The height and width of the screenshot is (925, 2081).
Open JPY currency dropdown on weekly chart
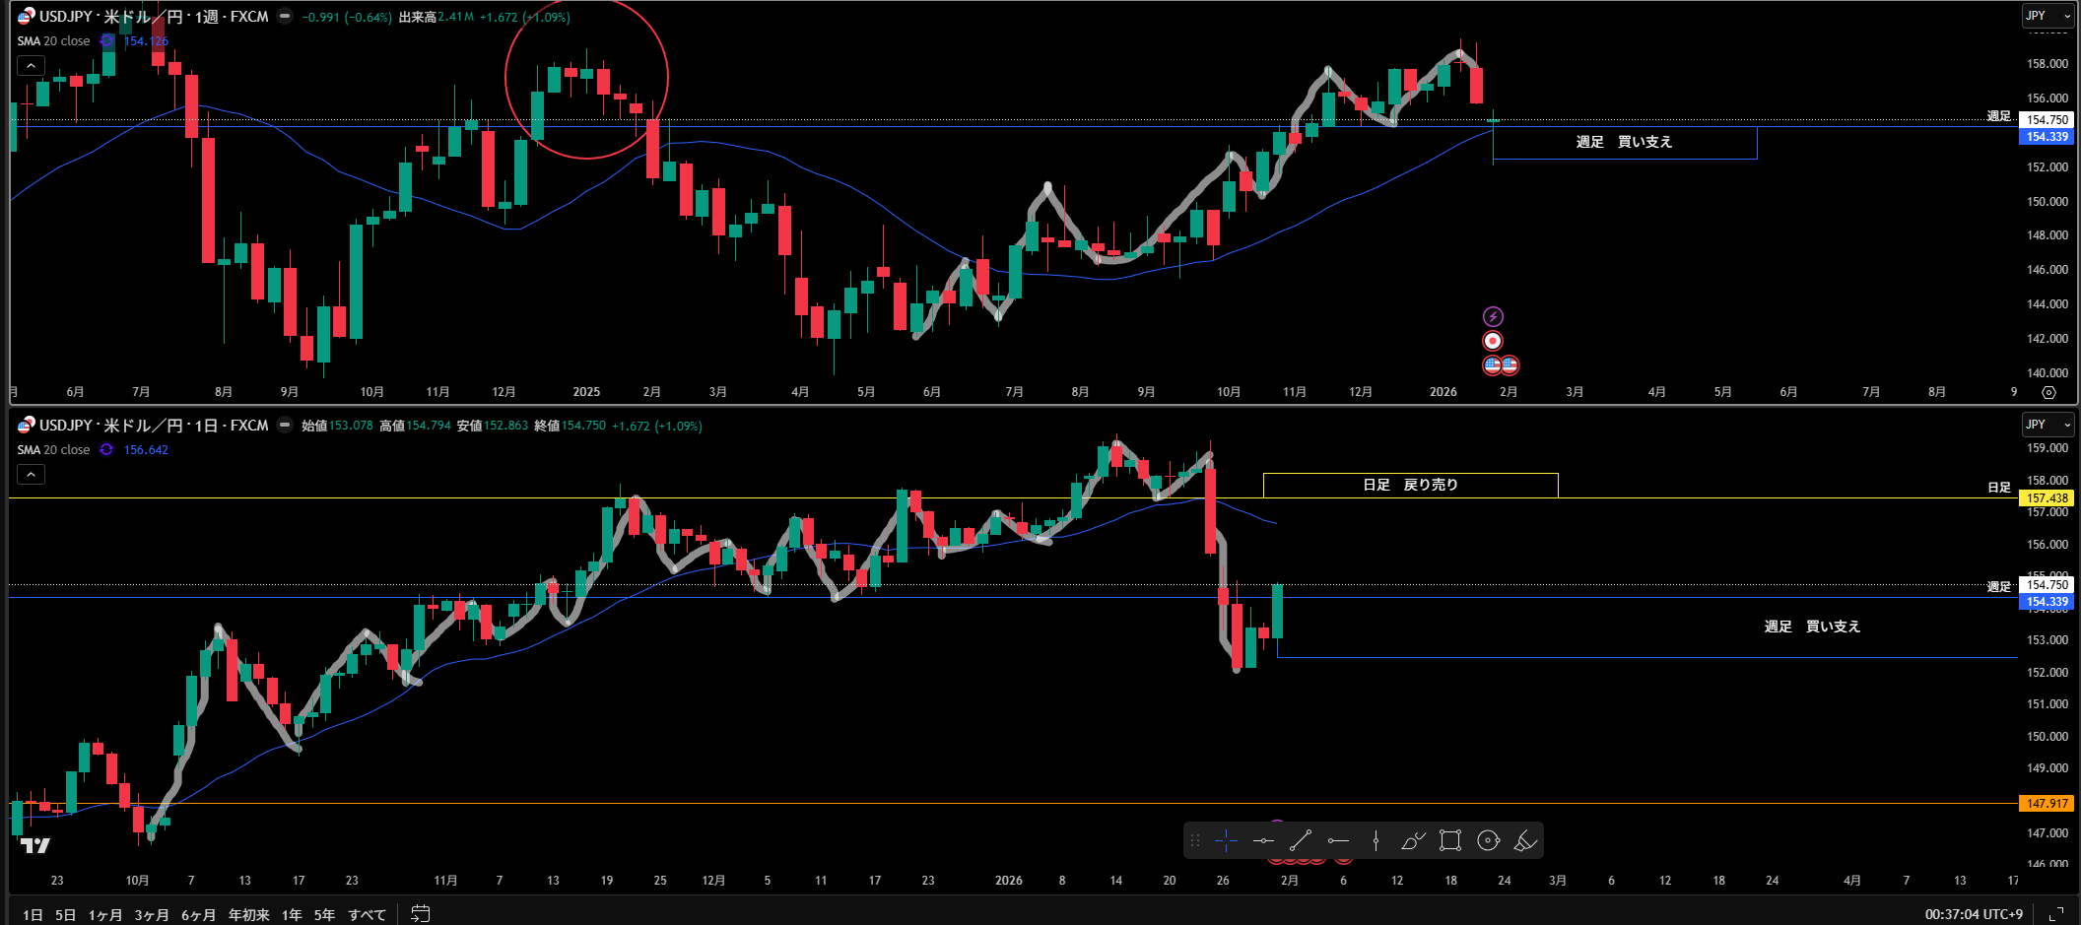click(x=2047, y=16)
